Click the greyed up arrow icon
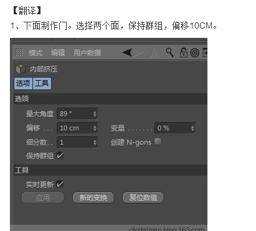256x231 pixels. coord(154,53)
